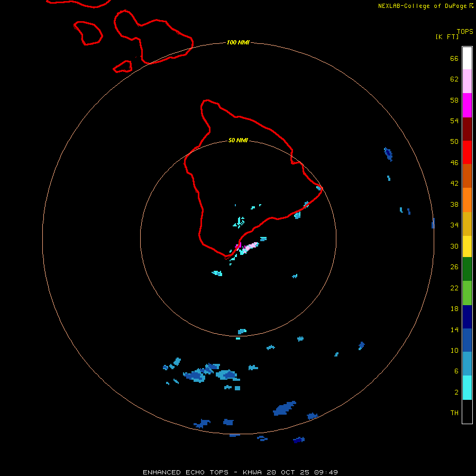Click the "66" legend value
Image resolution: width=476 pixels, height=476 pixels.
tap(454, 59)
